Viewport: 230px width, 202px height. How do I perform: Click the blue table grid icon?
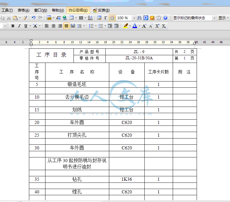[71, 18]
